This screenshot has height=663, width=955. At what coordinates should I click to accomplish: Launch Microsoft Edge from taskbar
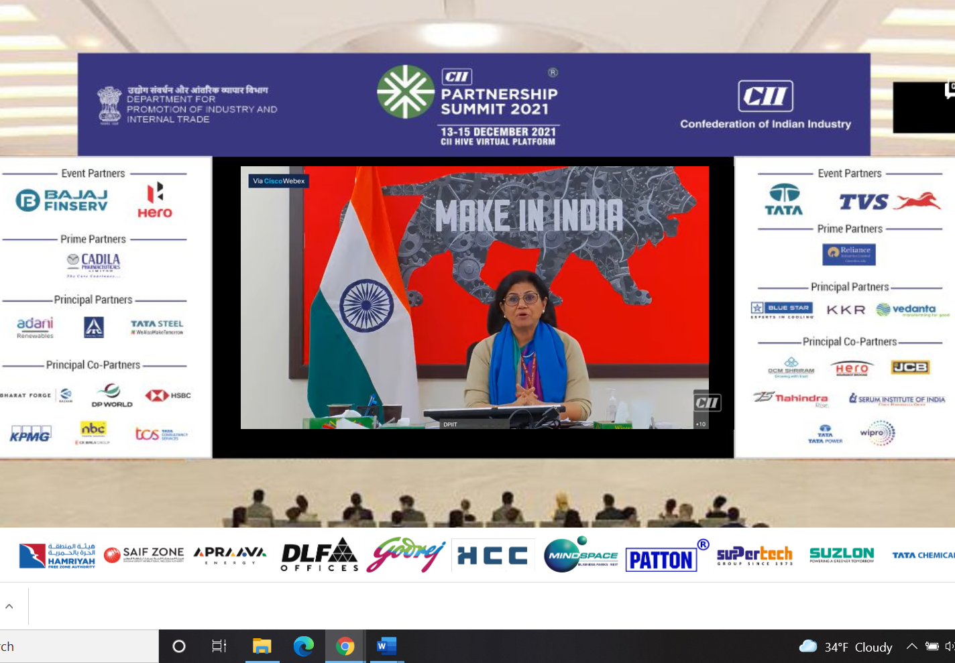click(x=304, y=646)
